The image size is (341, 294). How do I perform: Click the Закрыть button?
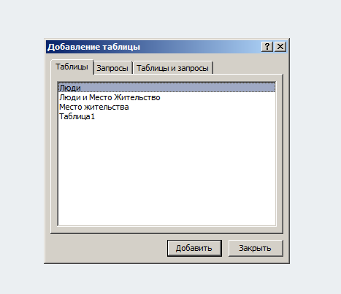click(256, 248)
